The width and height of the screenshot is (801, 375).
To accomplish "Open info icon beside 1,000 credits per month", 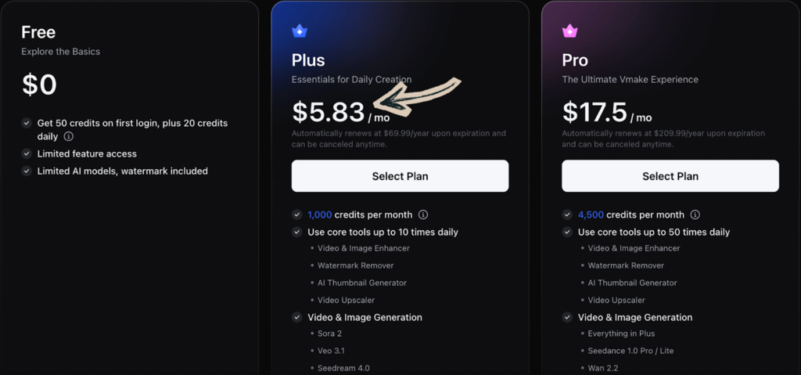I will click(x=423, y=215).
